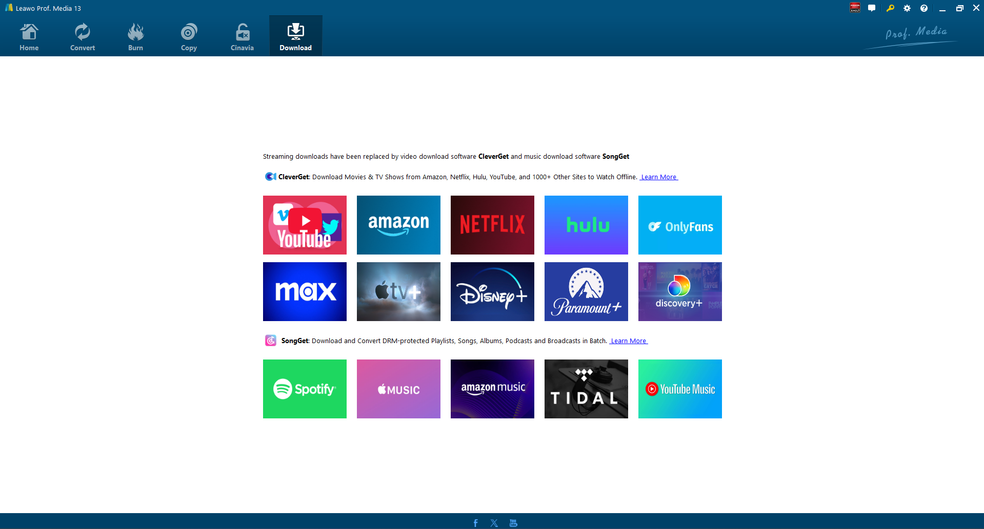Open CleverGet's Learn More link
This screenshot has width=984, height=529.
tap(659, 177)
